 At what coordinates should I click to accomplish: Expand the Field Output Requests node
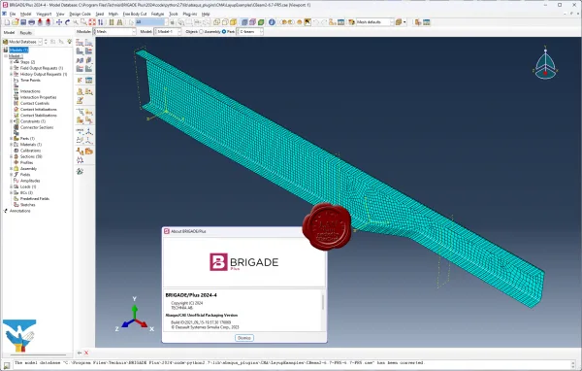pos(11,68)
